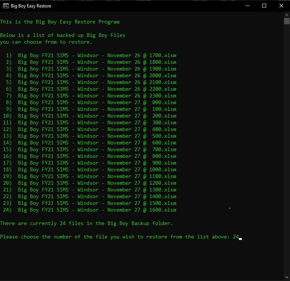Viewport: 290px width, 281px height.
Task: Select entry 18 November 27 @ 1000.xlsm
Action: [90, 169]
